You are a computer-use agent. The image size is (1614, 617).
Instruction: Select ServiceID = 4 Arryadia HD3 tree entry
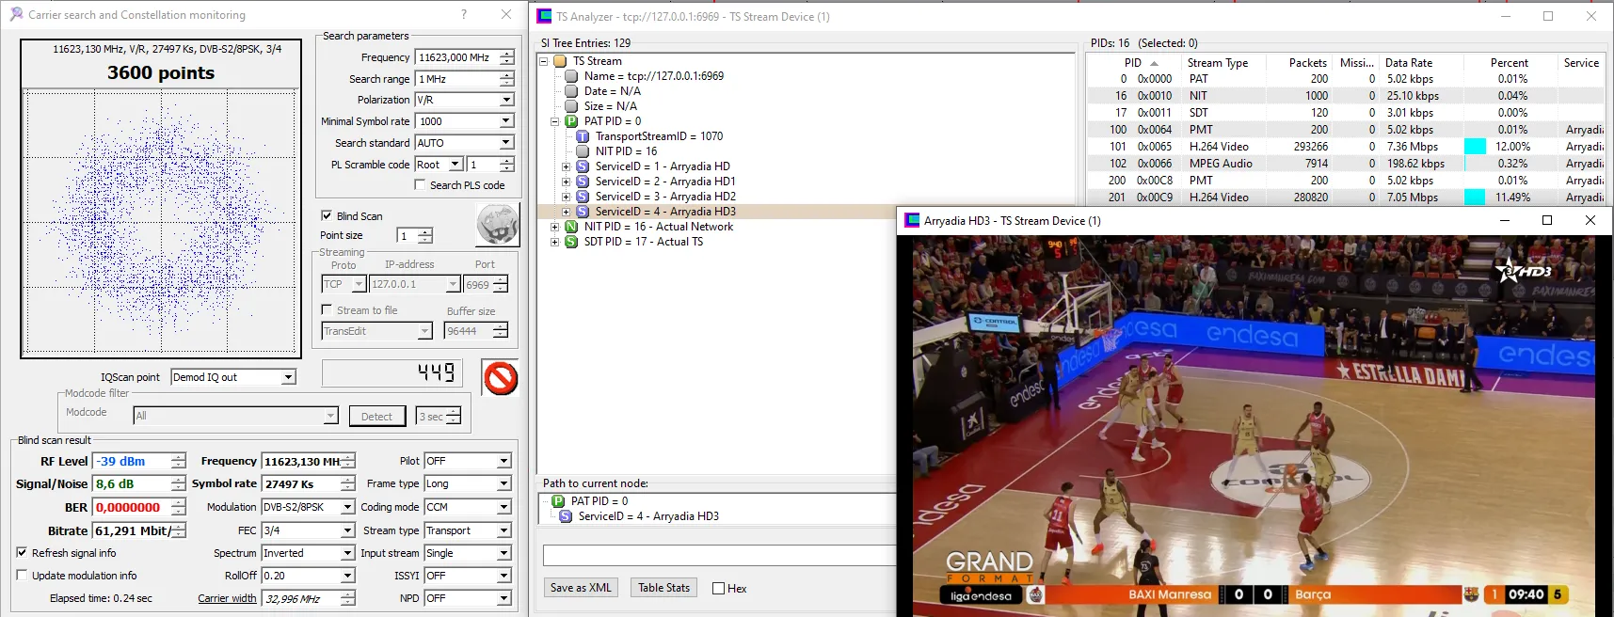pyautogui.click(x=664, y=212)
